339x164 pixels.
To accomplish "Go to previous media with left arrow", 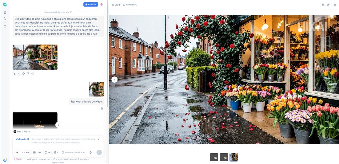I will 114,80.
